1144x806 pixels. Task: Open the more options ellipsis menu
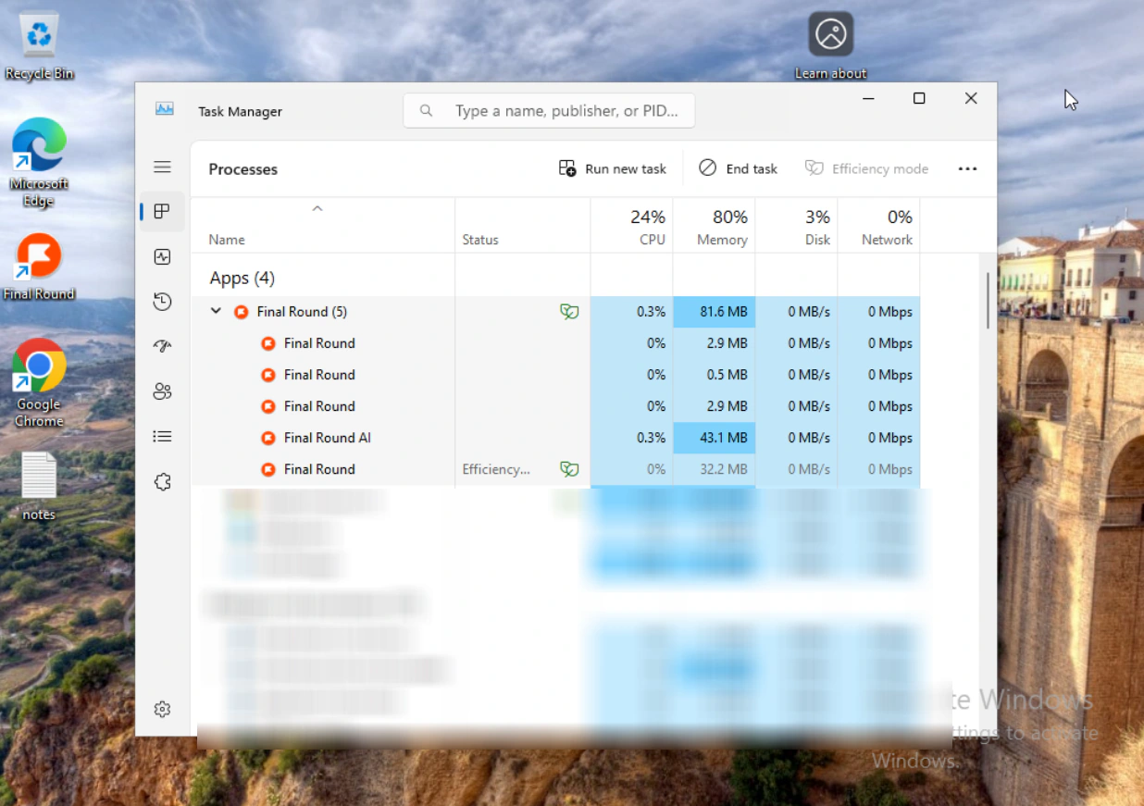(x=967, y=168)
